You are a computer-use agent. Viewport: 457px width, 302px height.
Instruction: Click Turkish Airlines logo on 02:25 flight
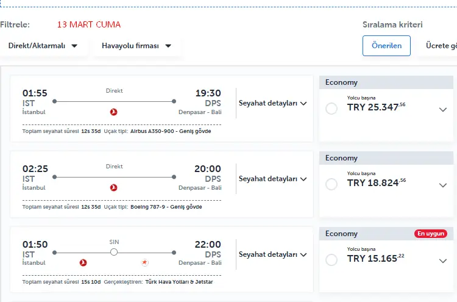tap(113, 187)
